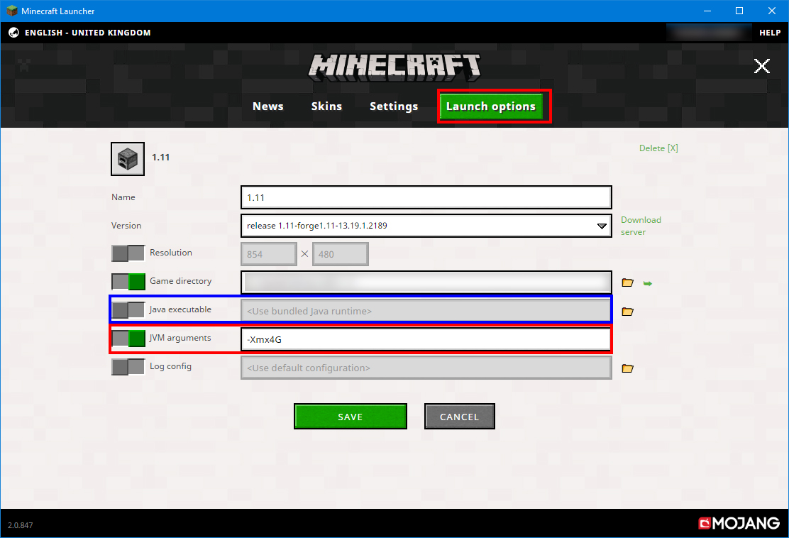Browse folder icon for Log config

click(x=627, y=368)
